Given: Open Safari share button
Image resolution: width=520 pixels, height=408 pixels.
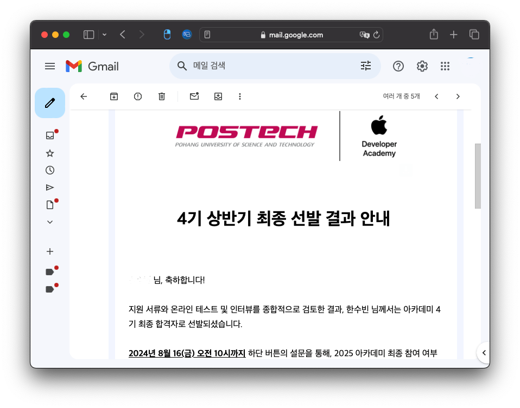Looking at the screenshot, I should [x=434, y=34].
